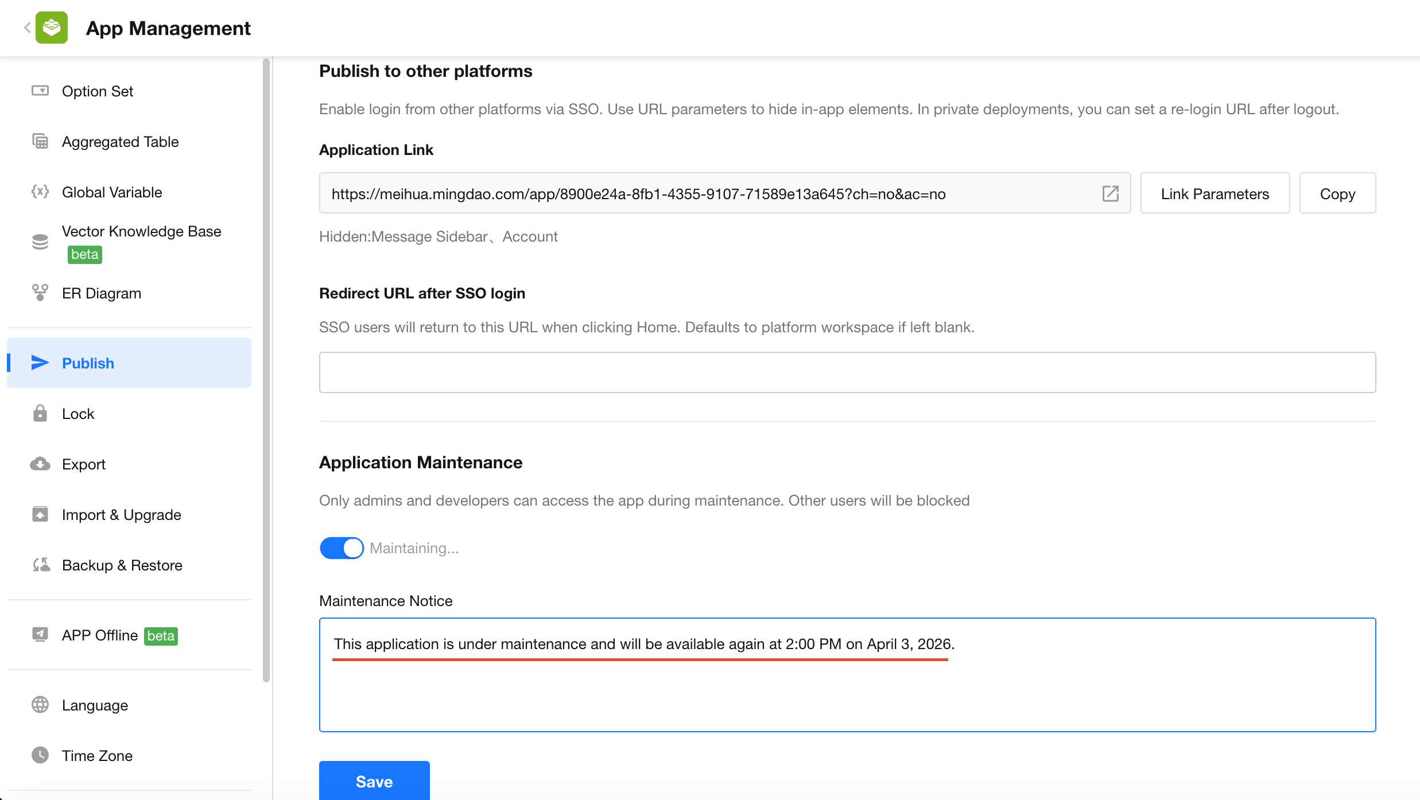This screenshot has height=800, width=1420.
Task: Click the Option Set sidebar icon
Action: tap(40, 91)
